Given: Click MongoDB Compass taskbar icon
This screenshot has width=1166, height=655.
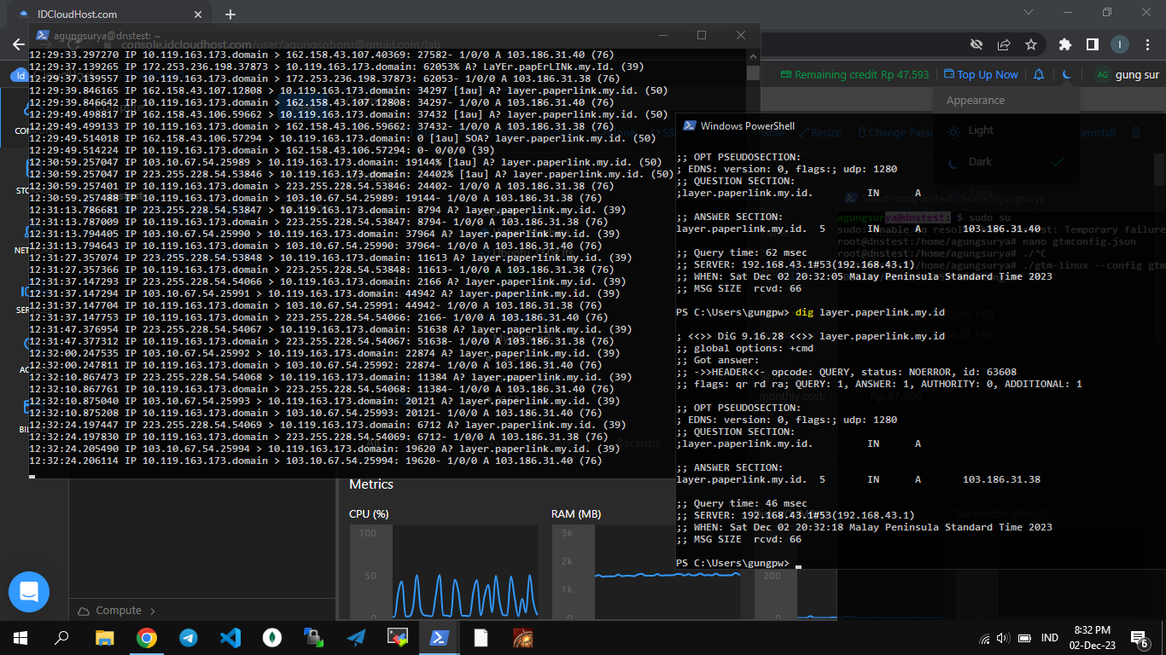Looking at the screenshot, I should (271, 637).
